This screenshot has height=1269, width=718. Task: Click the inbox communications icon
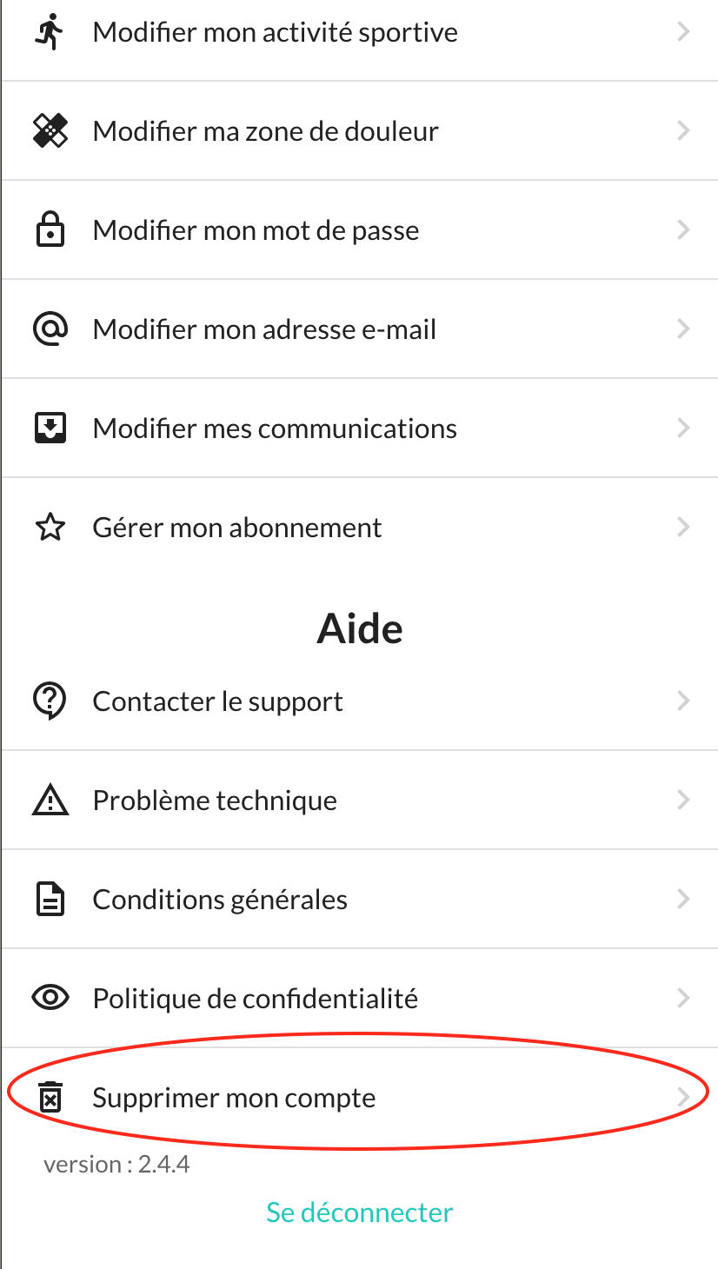50,429
